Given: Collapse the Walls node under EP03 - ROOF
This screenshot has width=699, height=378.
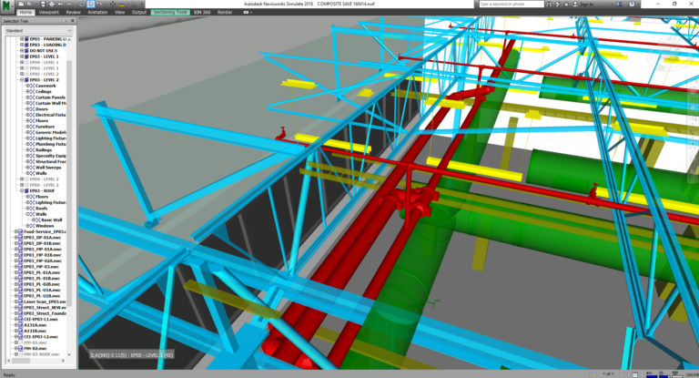Looking at the screenshot, I should (27, 214).
